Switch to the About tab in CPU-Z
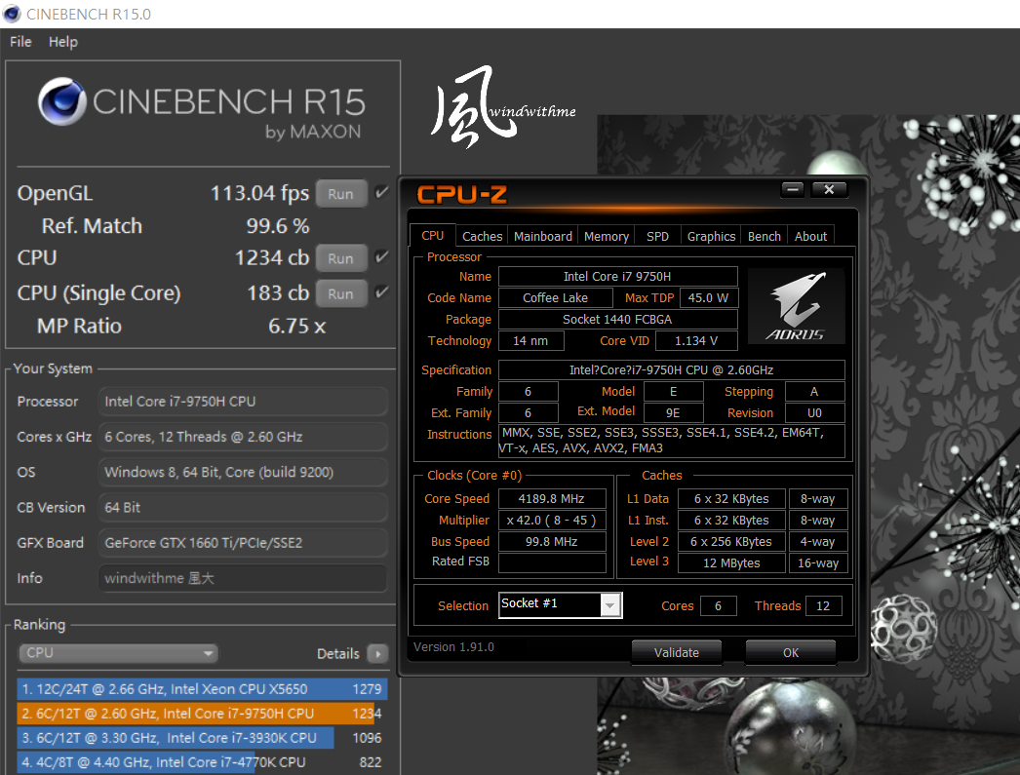This screenshot has height=775, width=1020. (x=810, y=236)
